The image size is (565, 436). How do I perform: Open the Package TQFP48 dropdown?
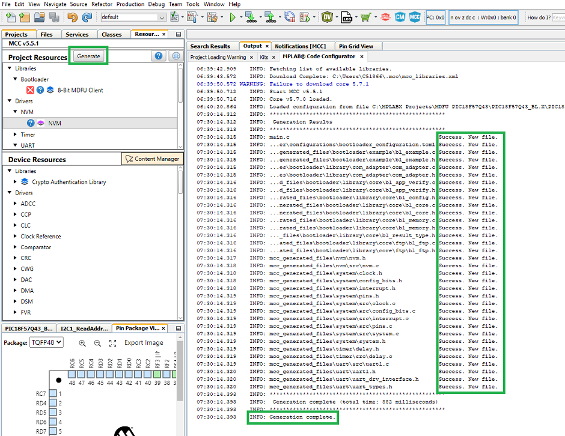tap(45, 343)
